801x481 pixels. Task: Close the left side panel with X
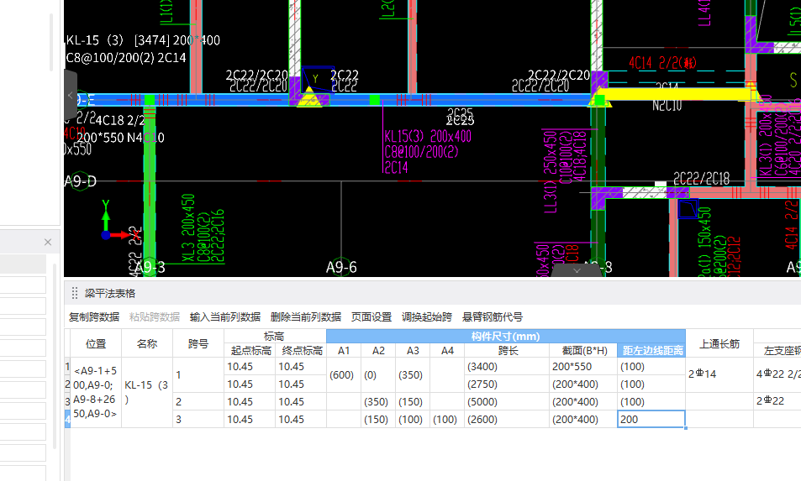point(48,243)
